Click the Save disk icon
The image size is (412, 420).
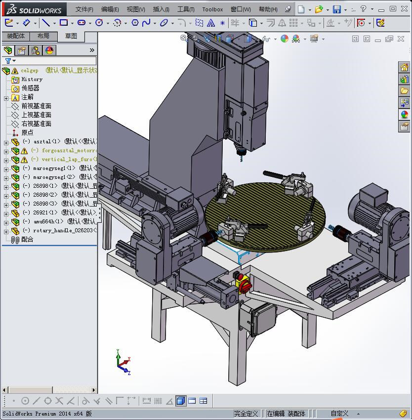pyautogui.click(x=337, y=9)
